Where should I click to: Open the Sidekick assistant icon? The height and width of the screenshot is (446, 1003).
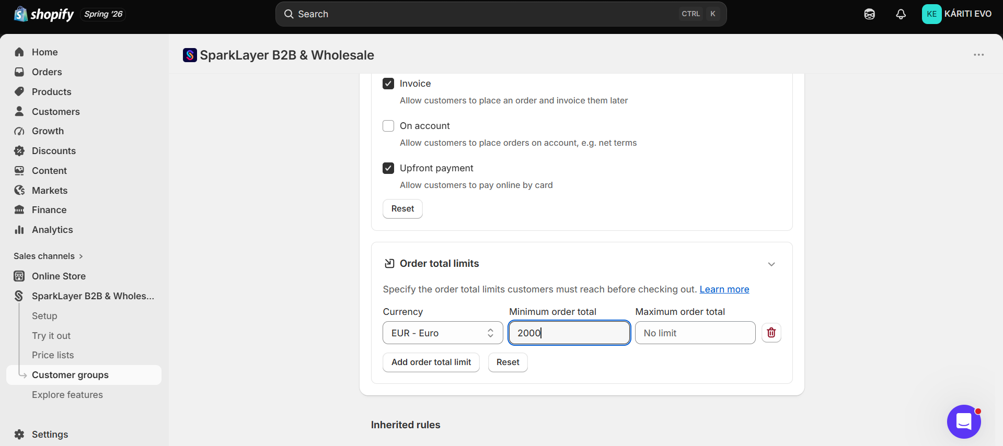[x=870, y=14]
